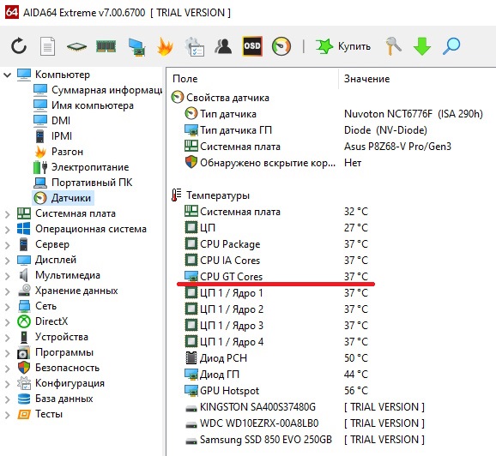Click the Купить button

coord(343,46)
